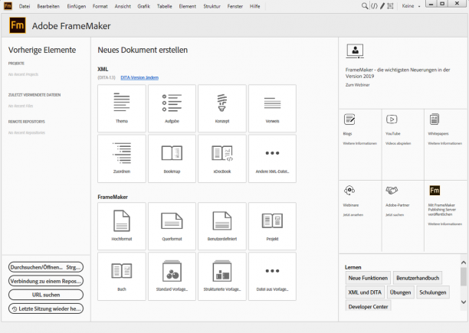The height and width of the screenshot is (333, 469).
Task: Open the Webinare icon
Action: pos(349,191)
